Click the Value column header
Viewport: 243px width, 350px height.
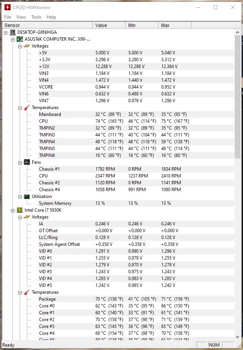[x=109, y=25]
